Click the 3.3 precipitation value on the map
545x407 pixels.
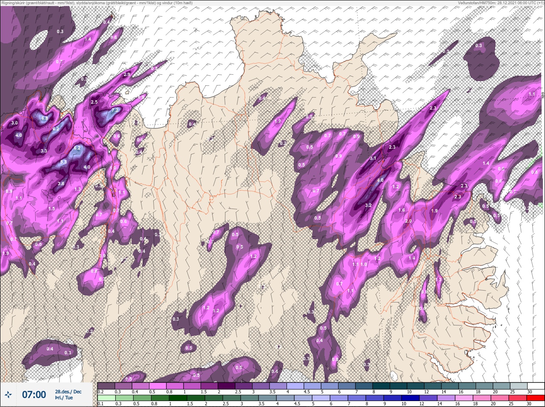[44, 151]
